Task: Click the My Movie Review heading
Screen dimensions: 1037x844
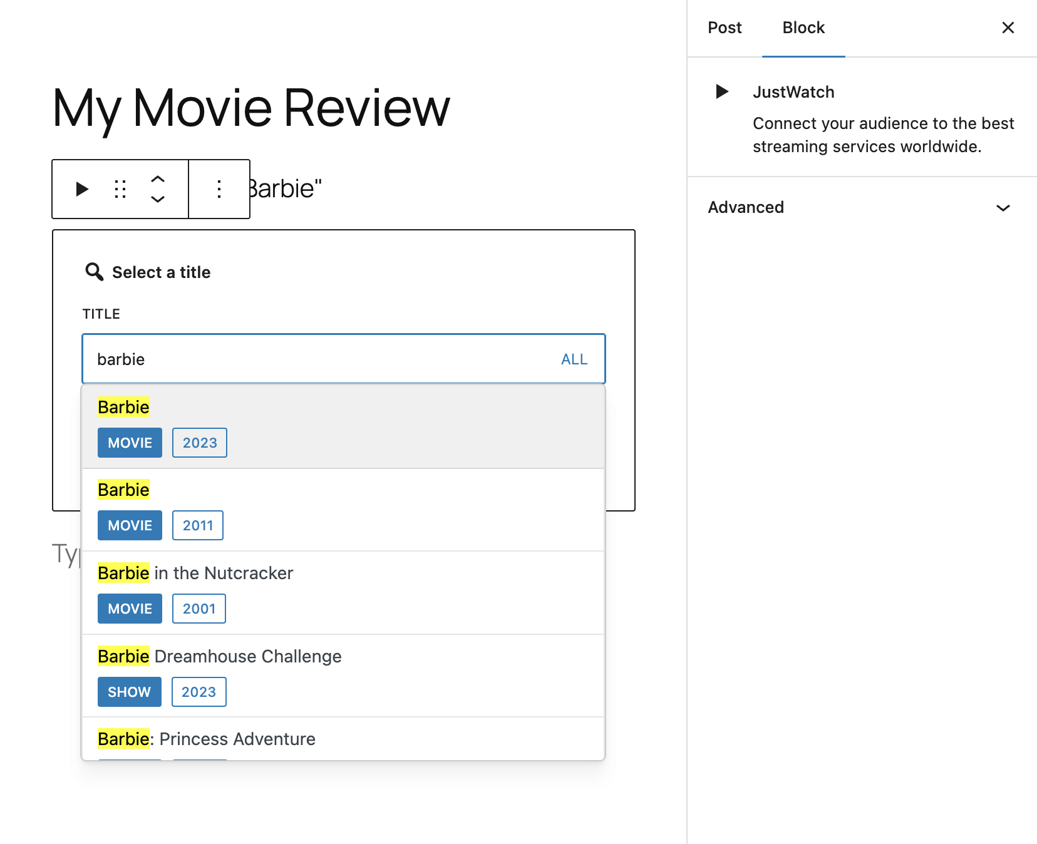Action: 250,108
